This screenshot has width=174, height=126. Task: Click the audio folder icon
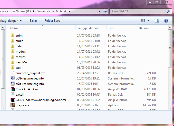[12, 41]
